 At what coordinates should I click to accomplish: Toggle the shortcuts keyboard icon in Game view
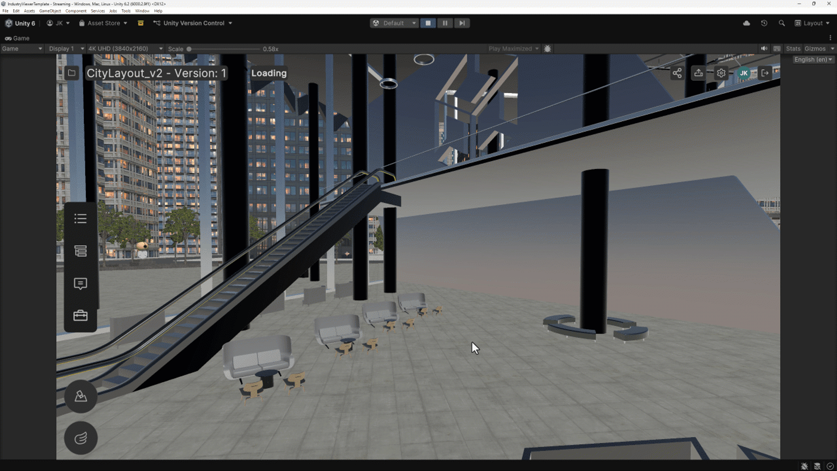[x=777, y=49]
